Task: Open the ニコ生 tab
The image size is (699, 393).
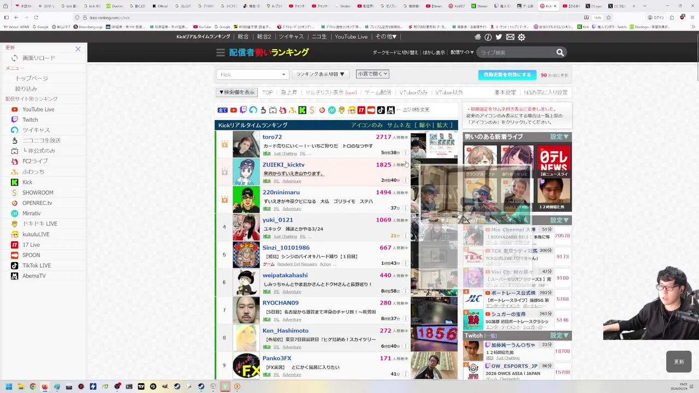Action: (x=319, y=37)
